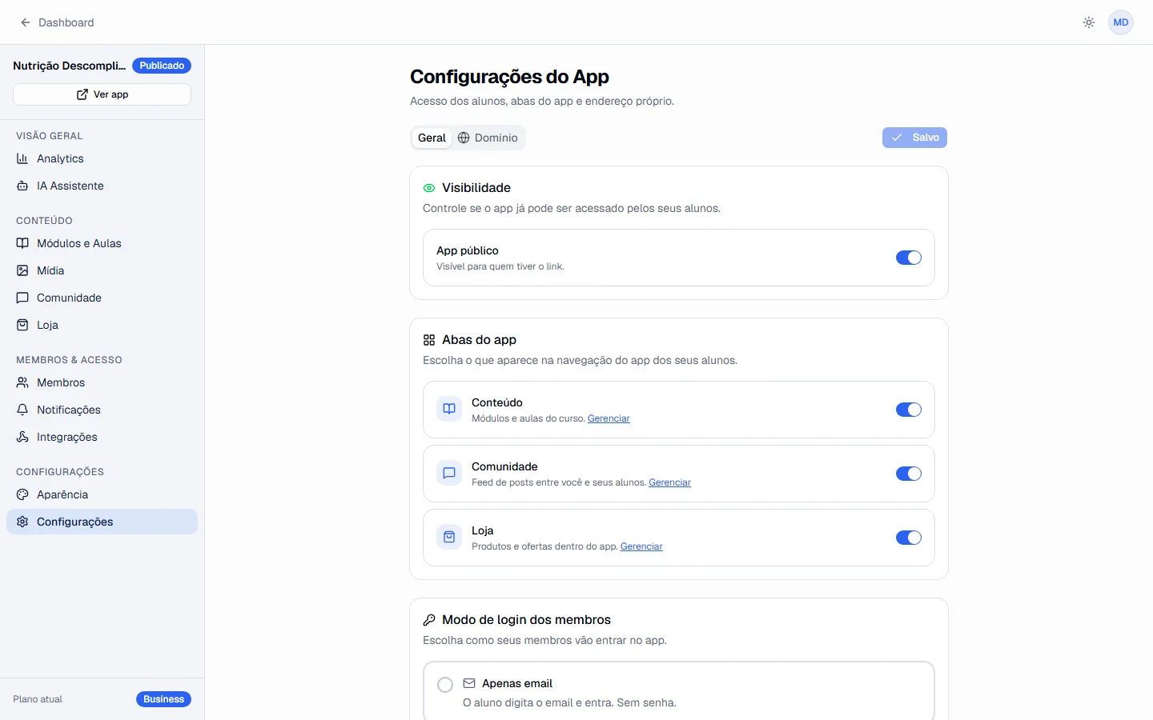
Task: Click the Domínio globe icon
Action: coord(464,138)
